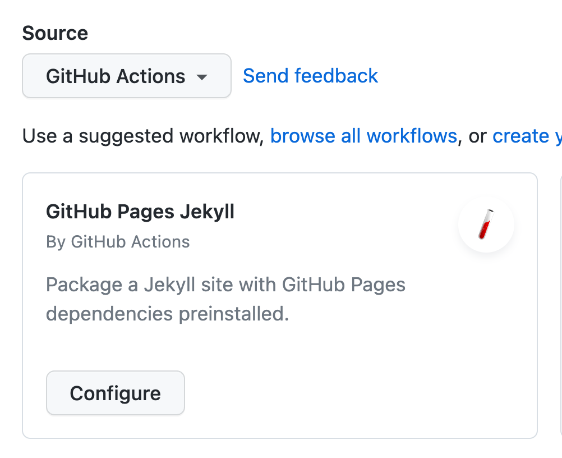
Task: Click the create your own workflow link
Action: (526, 136)
